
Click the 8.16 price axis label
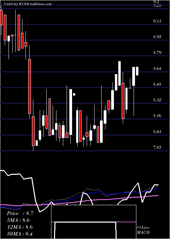coord(157,116)
